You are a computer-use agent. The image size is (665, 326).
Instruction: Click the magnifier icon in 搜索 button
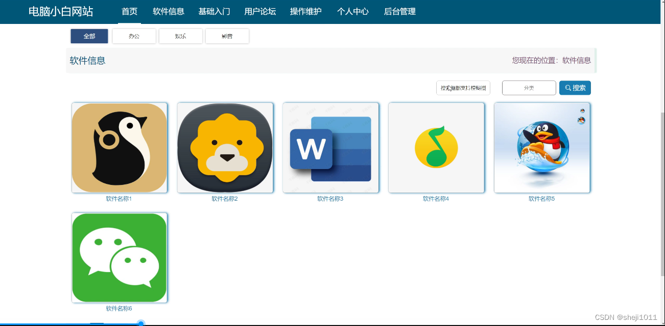coord(568,88)
